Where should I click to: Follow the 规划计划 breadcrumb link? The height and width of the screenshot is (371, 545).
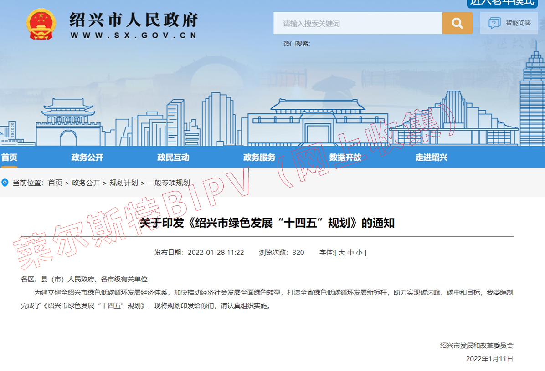coord(124,183)
